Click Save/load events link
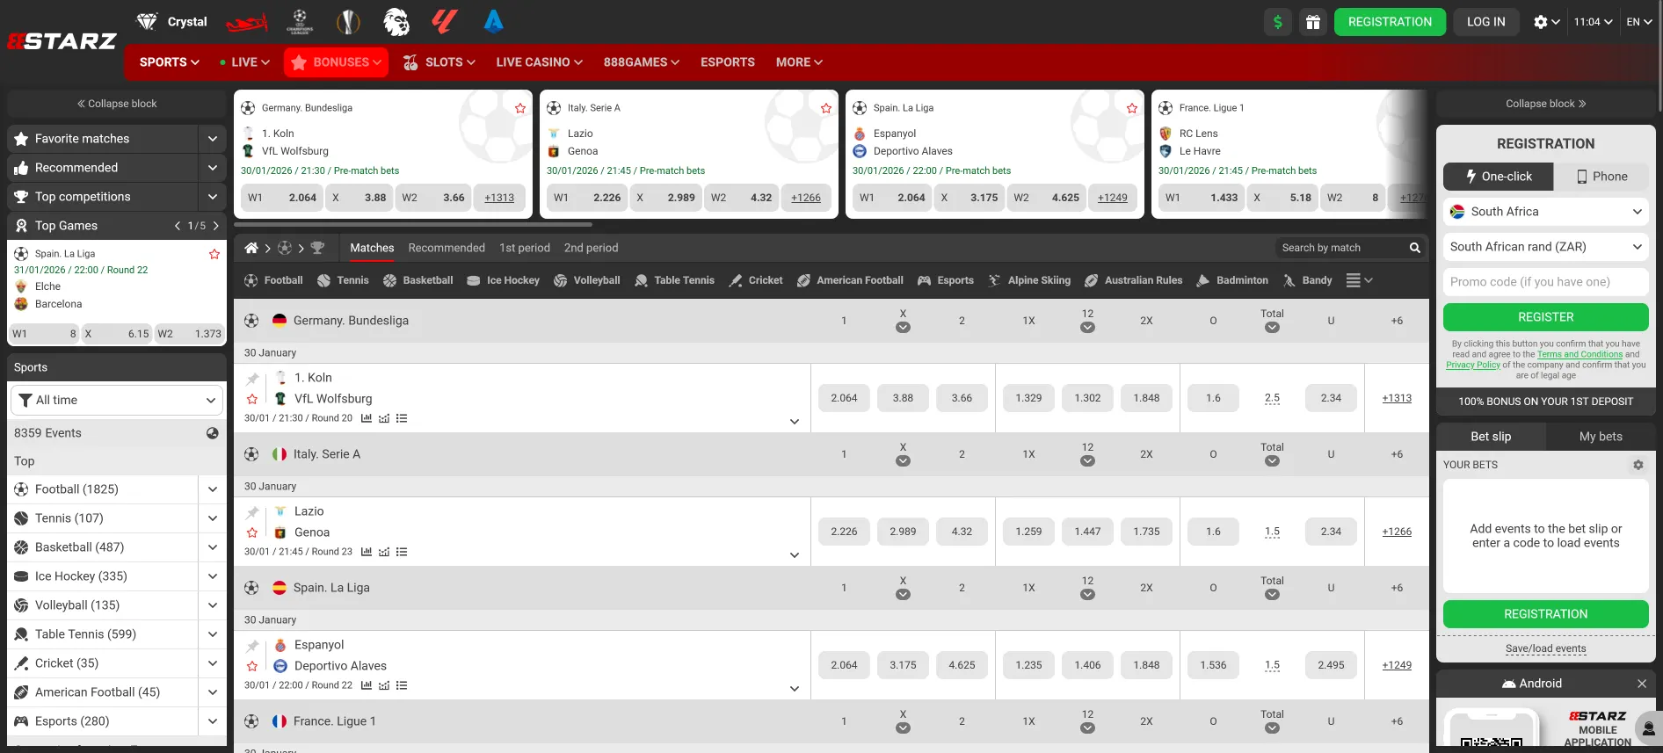 click(x=1545, y=649)
